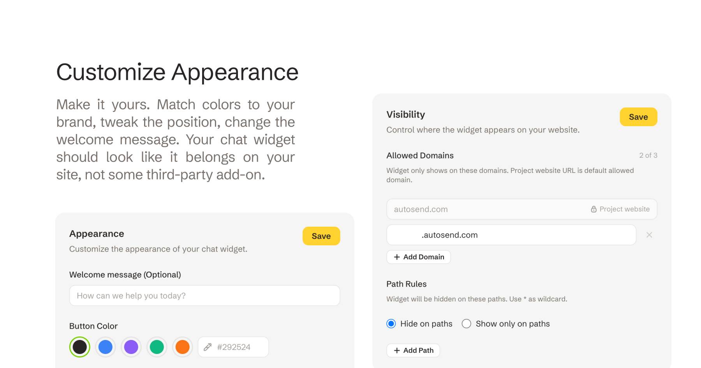The width and height of the screenshot is (701, 368).
Task: Select the Show only on paths option
Action: click(x=467, y=324)
